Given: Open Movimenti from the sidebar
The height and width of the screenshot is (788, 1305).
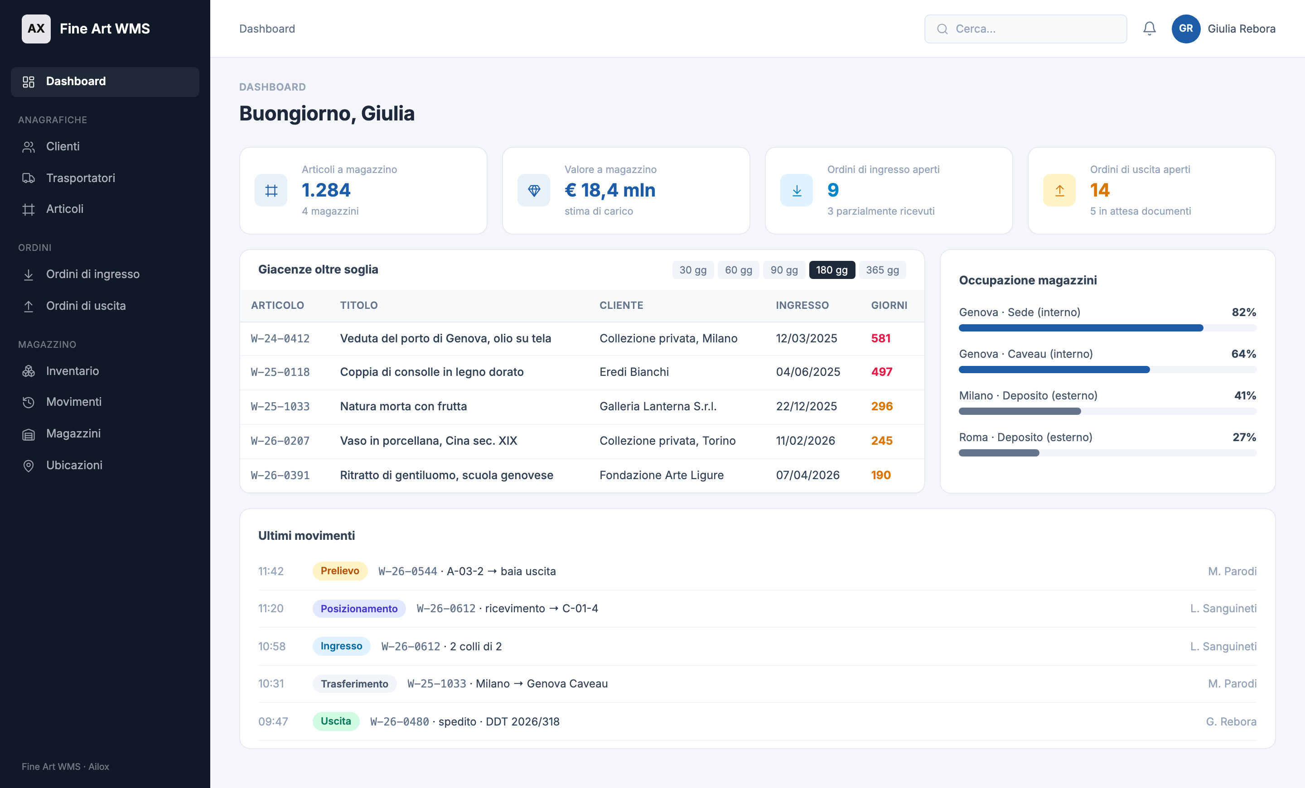Looking at the screenshot, I should 105,402.
